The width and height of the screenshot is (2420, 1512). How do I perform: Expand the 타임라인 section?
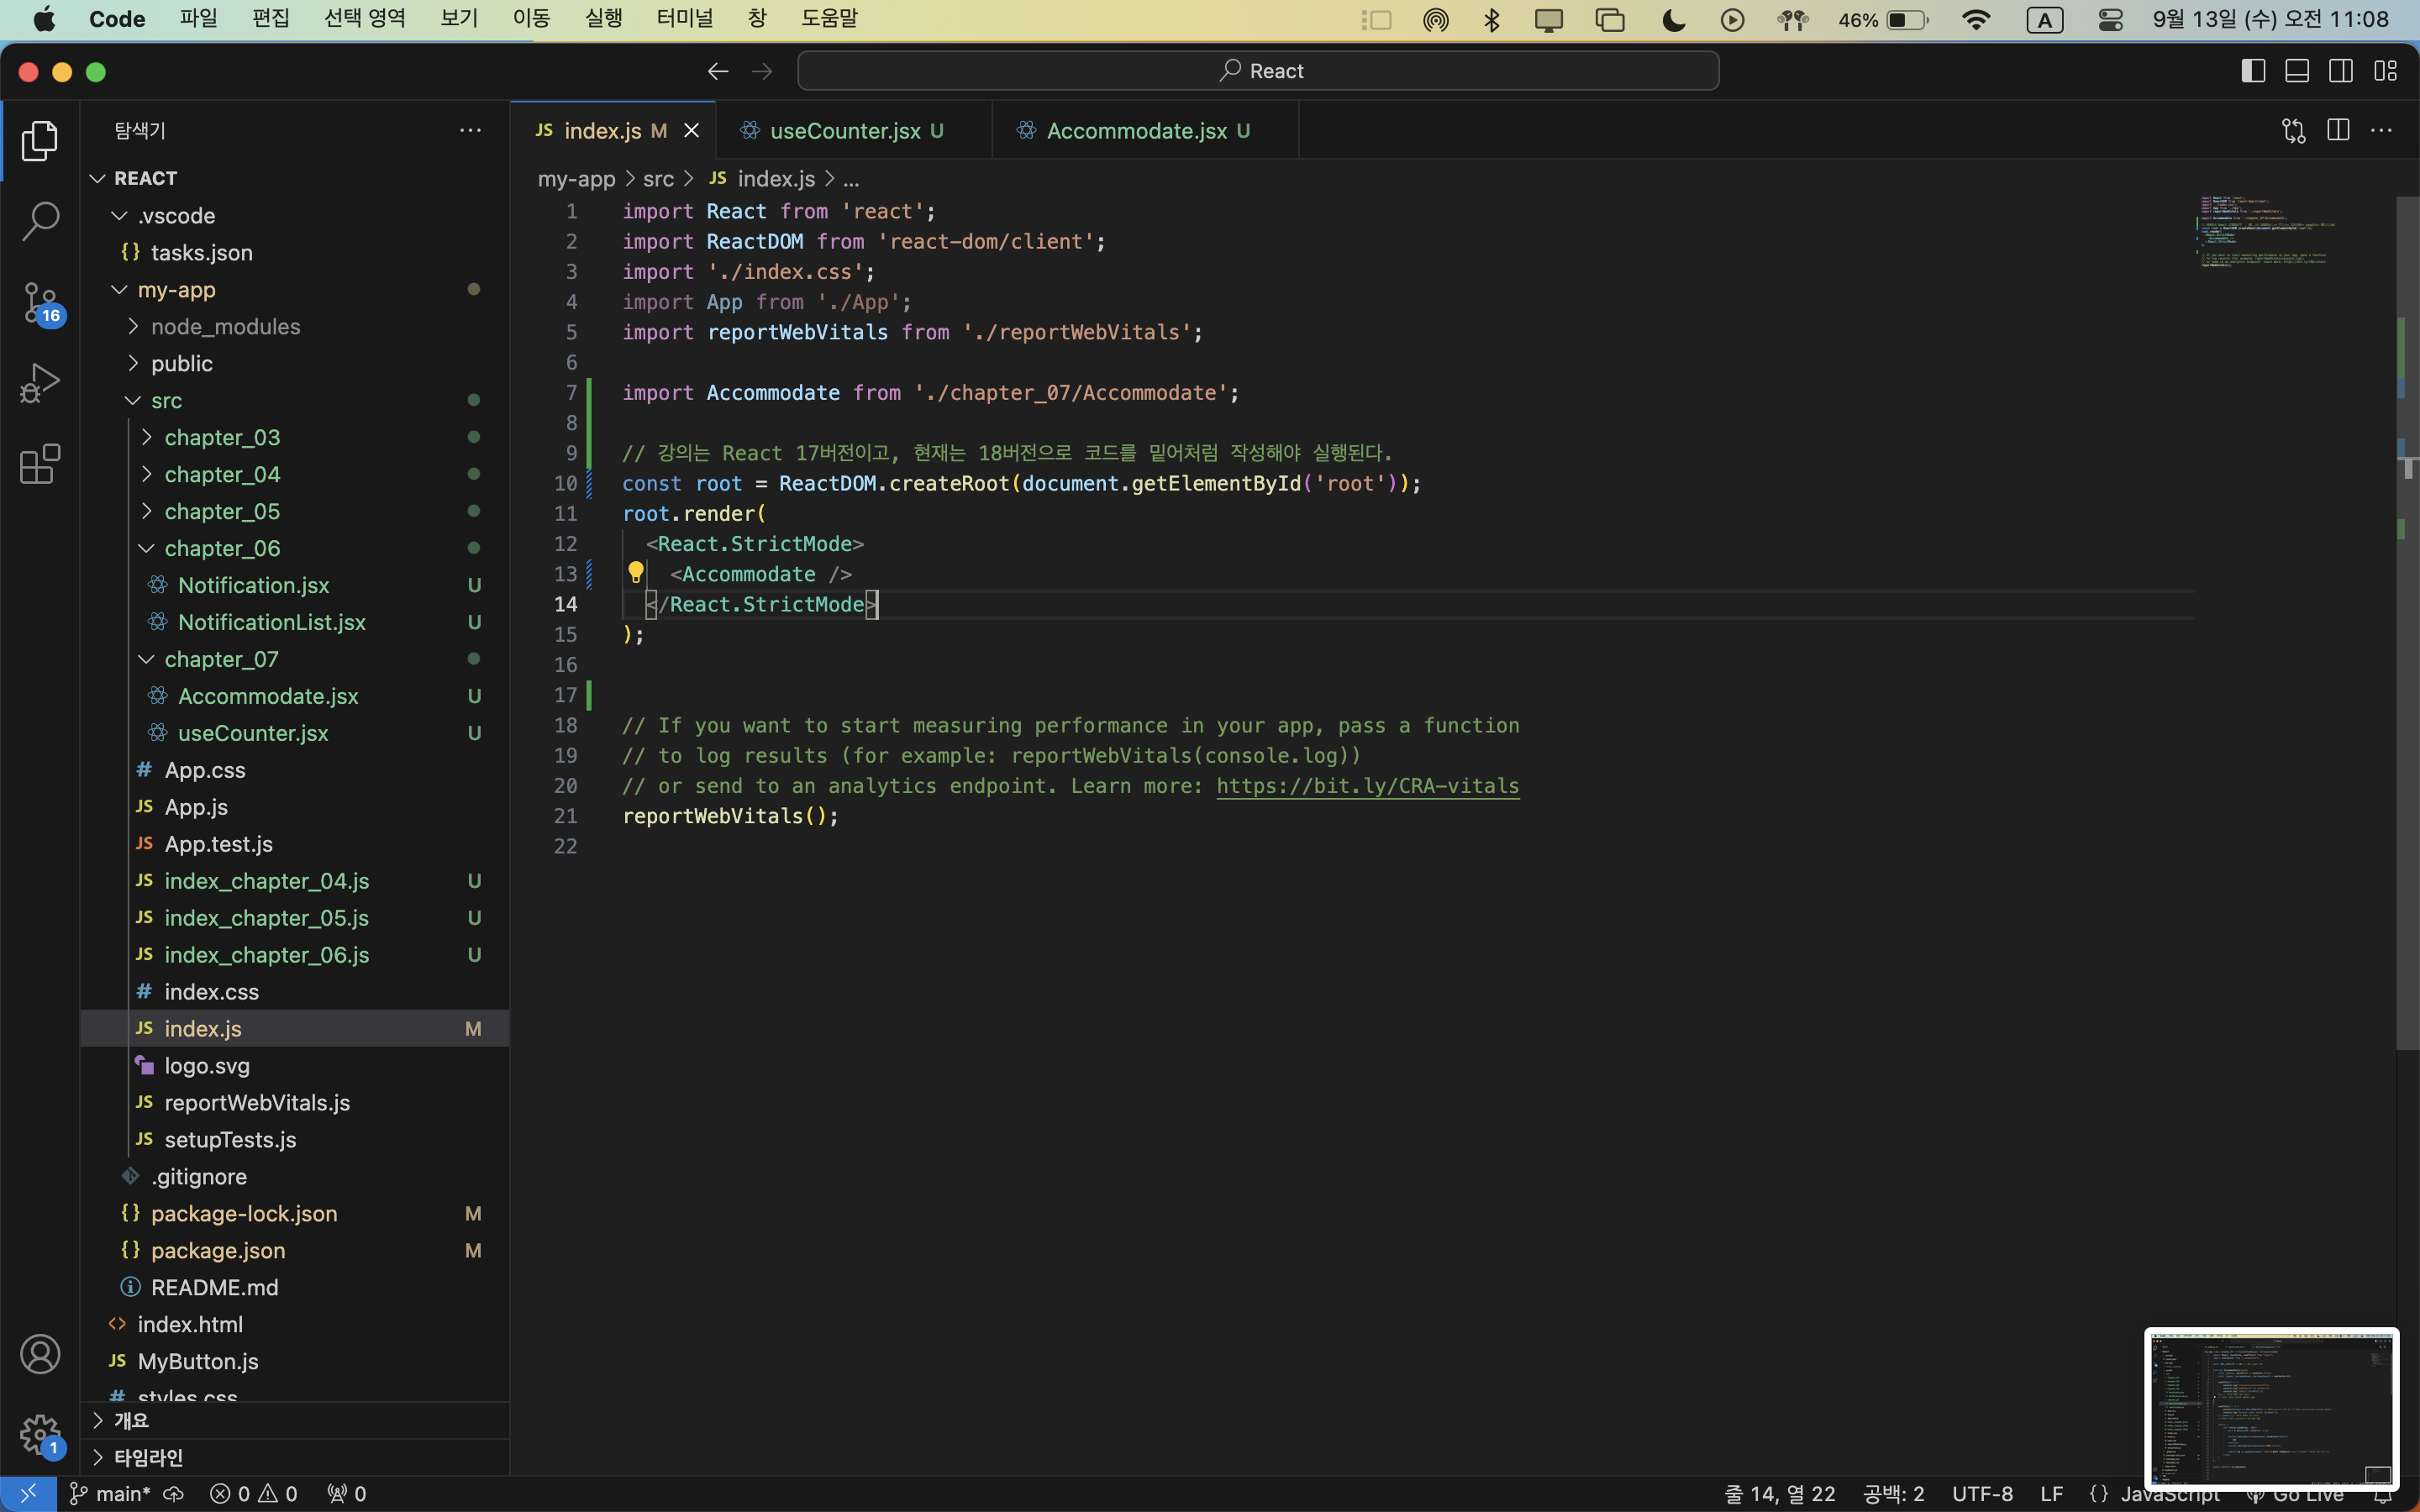point(148,1457)
